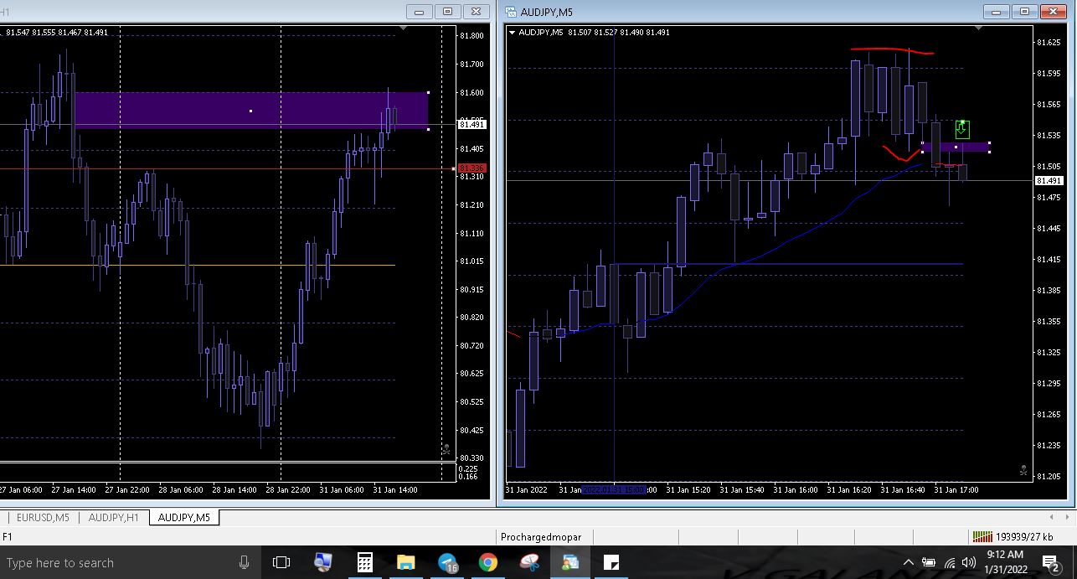
Task: Click the chart shift marker on H1 chart
Action: [x=405, y=28]
